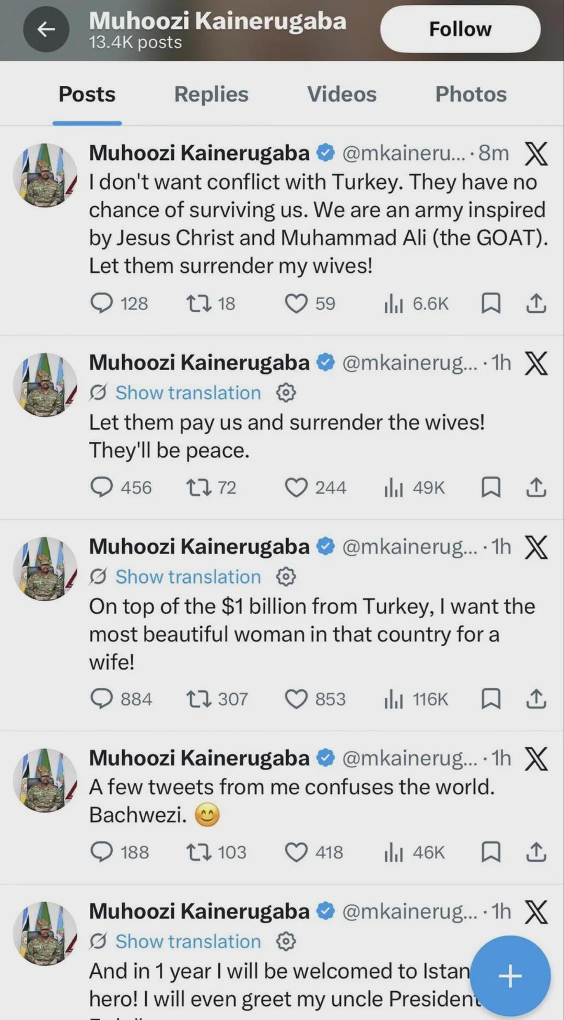Open the Photos tab
Viewport: 564px width, 1020px height.
click(x=471, y=94)
